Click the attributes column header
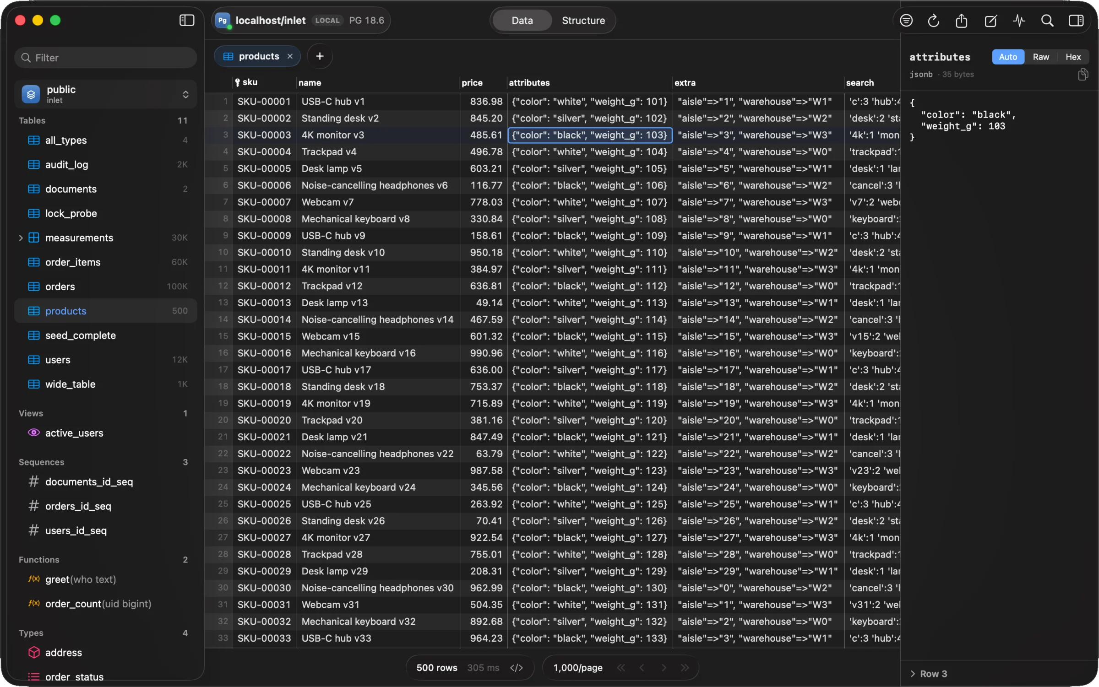The height and width of the screenshot is (687, 1099). [x=590, y=82]
